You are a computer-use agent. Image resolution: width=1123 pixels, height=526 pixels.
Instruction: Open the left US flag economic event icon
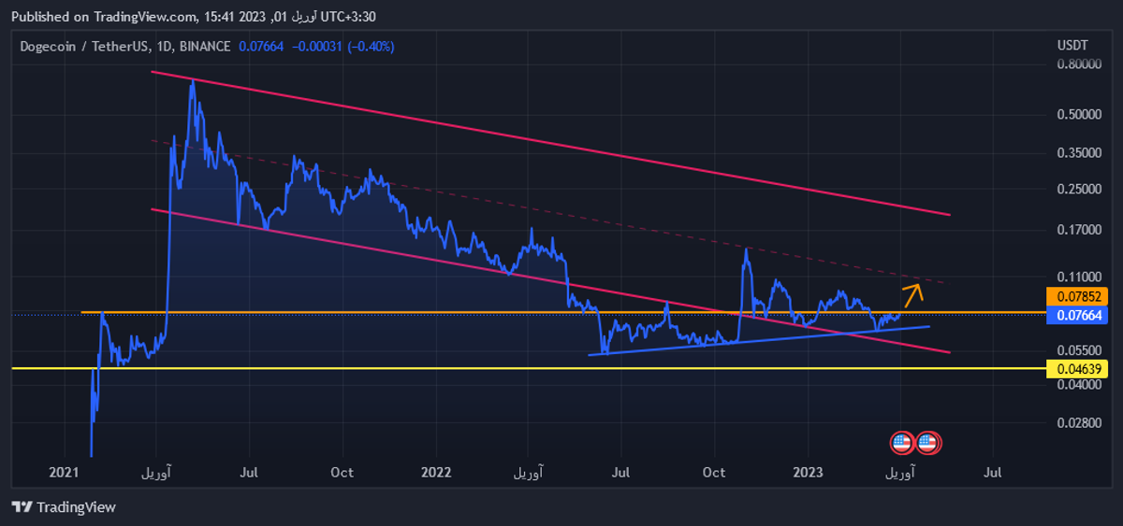click(901, 443)
